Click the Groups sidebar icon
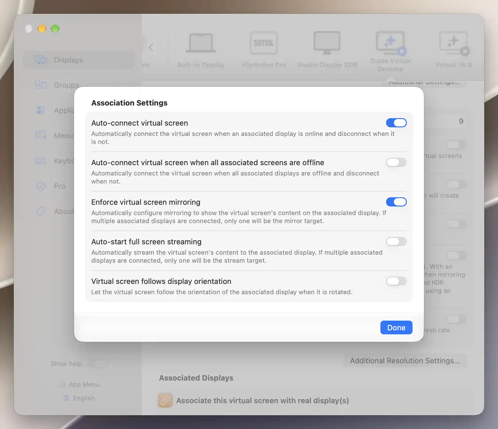 [41, 85]
